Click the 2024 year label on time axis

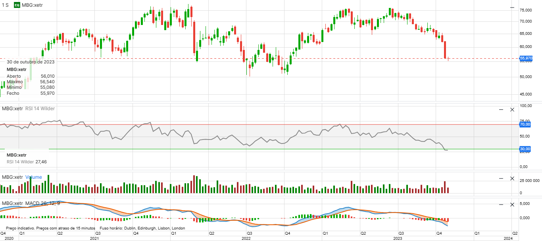pos(508,239)
